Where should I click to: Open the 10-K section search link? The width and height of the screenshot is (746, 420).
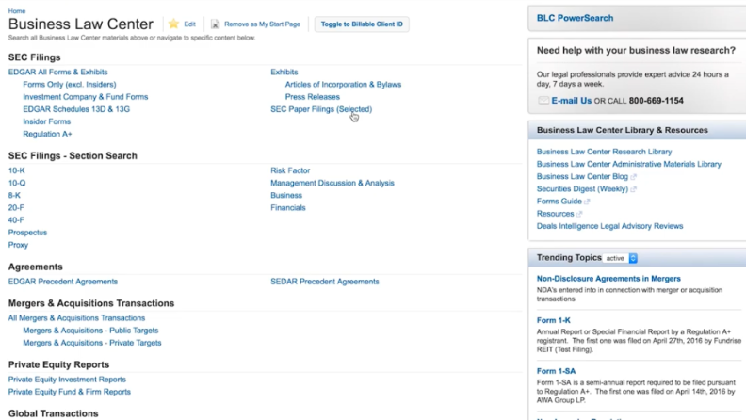16,170
